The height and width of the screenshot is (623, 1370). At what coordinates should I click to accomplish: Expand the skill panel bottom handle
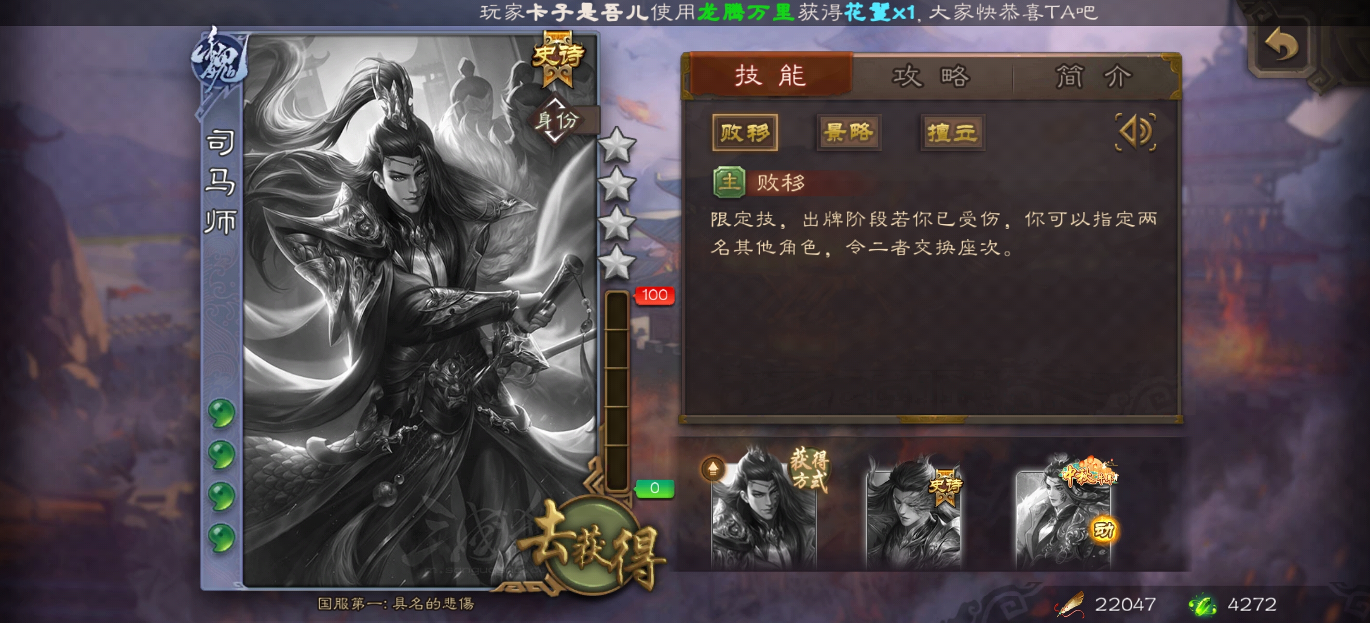tap(931, 419)
